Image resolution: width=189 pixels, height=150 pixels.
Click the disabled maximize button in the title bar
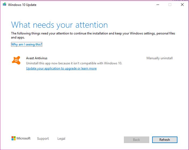[170, 5]
